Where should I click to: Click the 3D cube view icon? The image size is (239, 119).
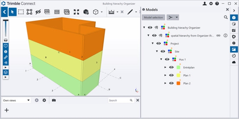(x=96, y=12)
